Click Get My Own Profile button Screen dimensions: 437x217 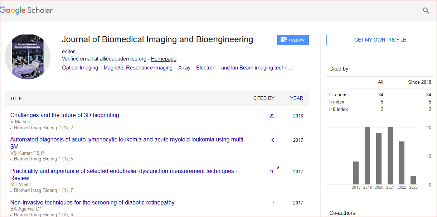pos(380,40)
